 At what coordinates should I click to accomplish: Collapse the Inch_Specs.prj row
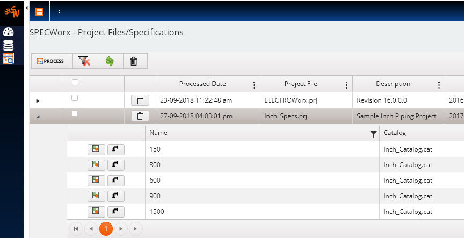(38, 117)
